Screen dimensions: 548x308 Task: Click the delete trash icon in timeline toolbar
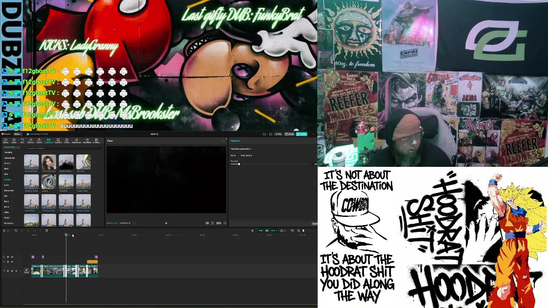click(47, 231)
